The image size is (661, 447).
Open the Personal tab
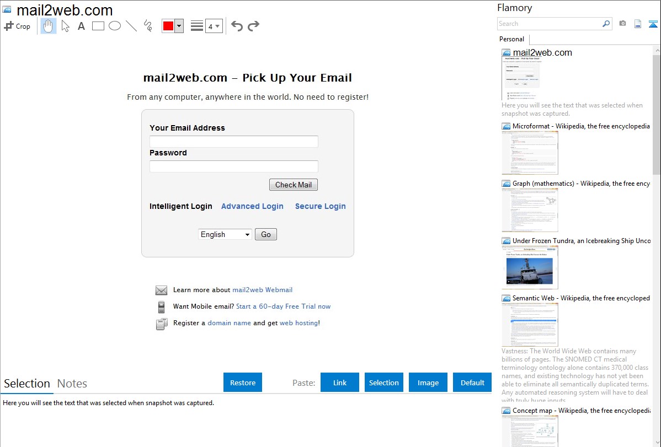pos(511,39)
